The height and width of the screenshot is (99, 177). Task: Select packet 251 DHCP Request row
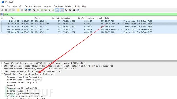pyautogui.click(x=88, y=29)
